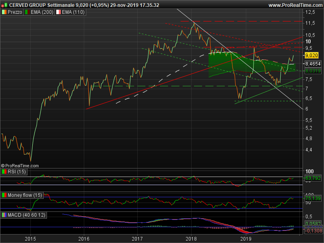324x243 pixels.
Task: Click the RSI (15) indicator color icon
Action: point(4,172)
